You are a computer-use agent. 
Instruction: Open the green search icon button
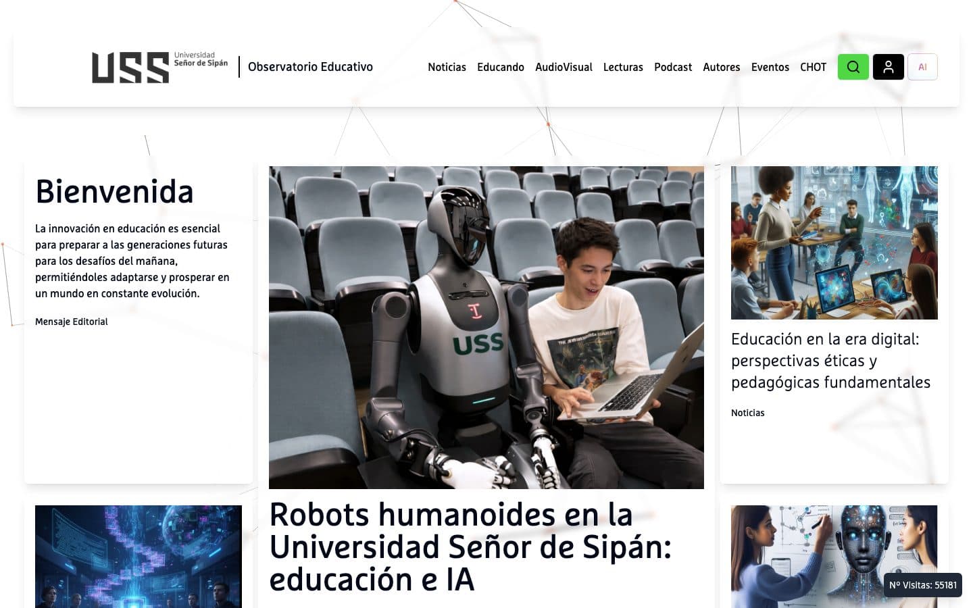(x=853, y=67)
